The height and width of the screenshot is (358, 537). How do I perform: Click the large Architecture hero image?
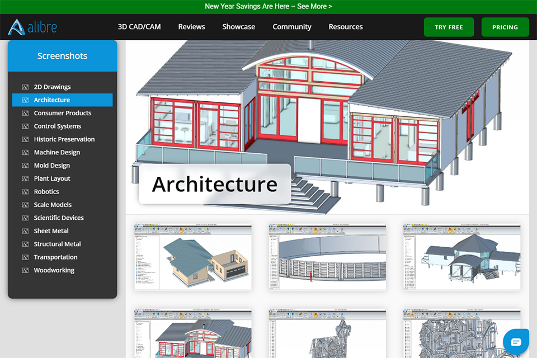point(327,128)
